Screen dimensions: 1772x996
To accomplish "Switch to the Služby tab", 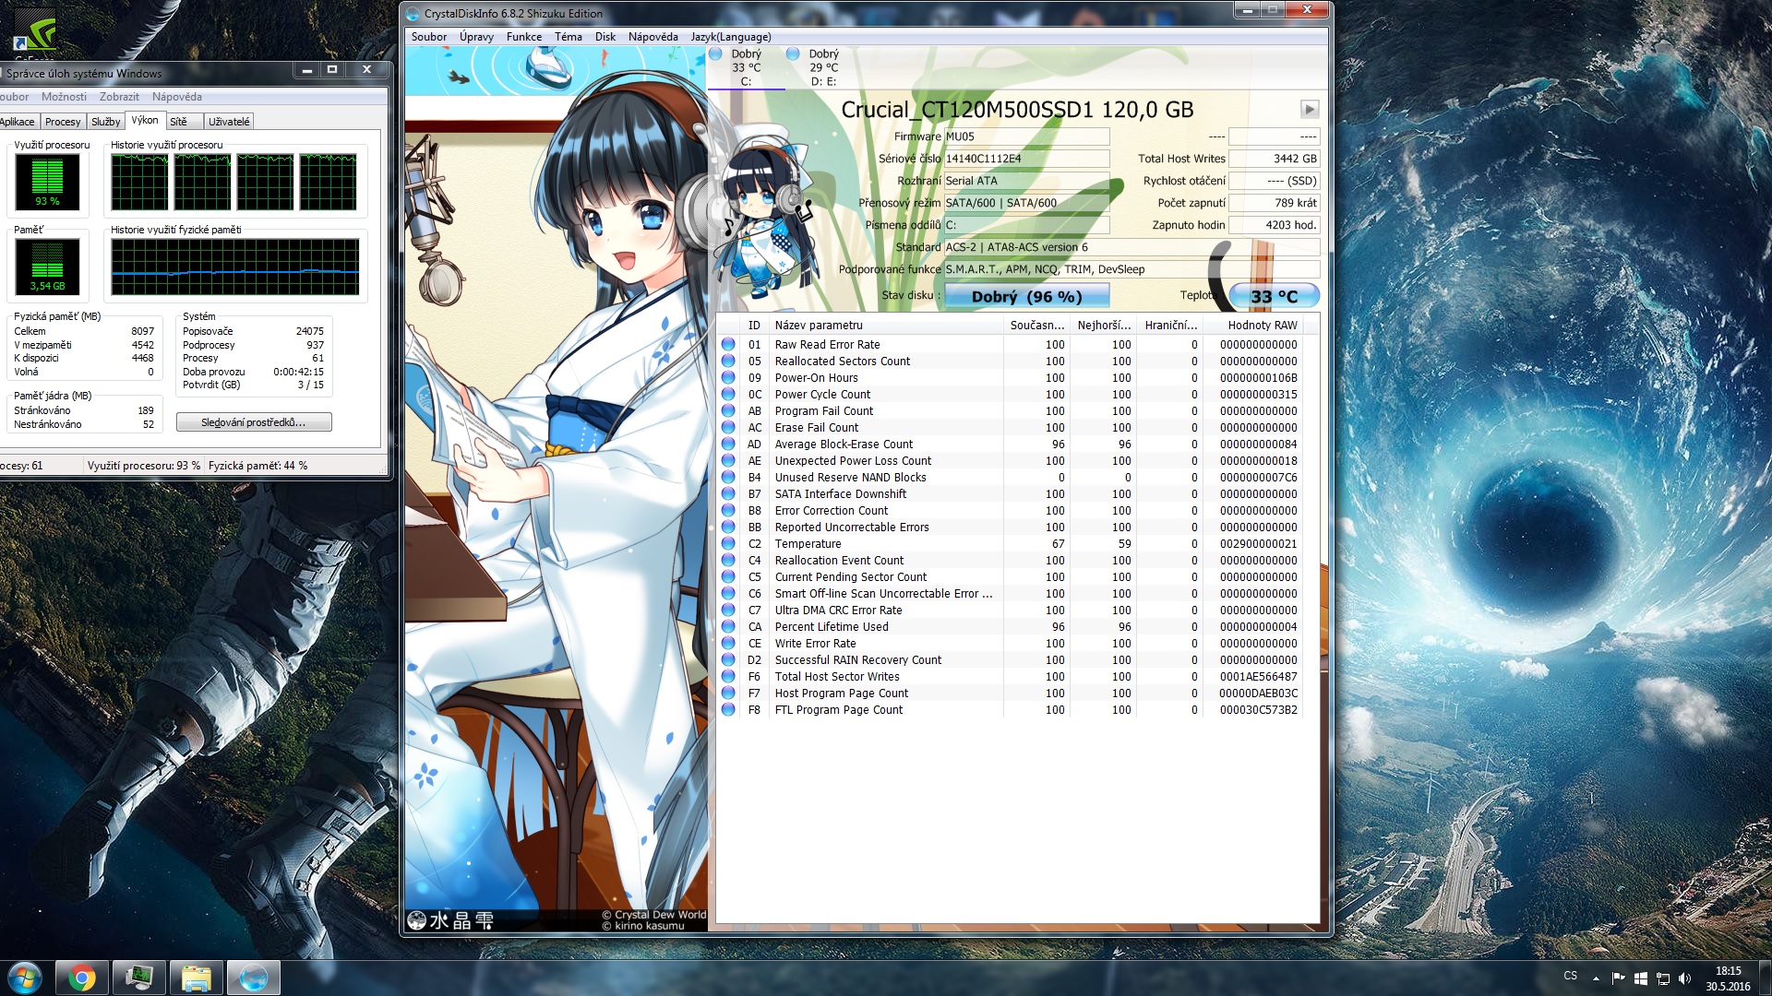I will pyautogui.click(x=105, y=122).
